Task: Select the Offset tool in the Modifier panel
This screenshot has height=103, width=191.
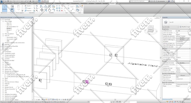Action: [46, 6]
